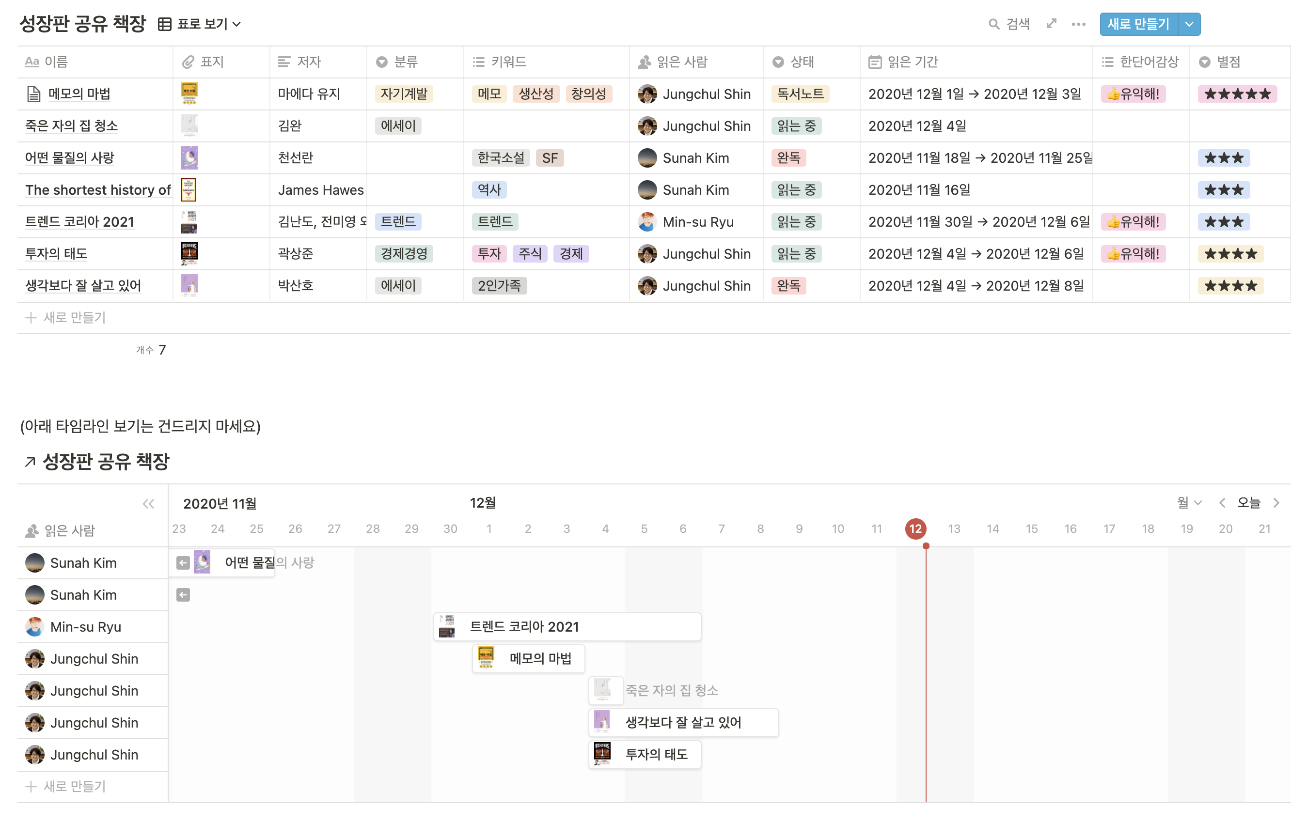Click 투자의 태도 book cover thumbnail in table
Screen dimensions: 1291x838
(189, 253)
